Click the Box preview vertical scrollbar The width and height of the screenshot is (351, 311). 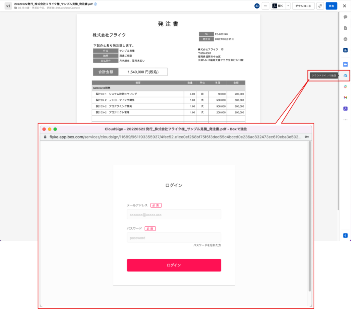(338, 111)
